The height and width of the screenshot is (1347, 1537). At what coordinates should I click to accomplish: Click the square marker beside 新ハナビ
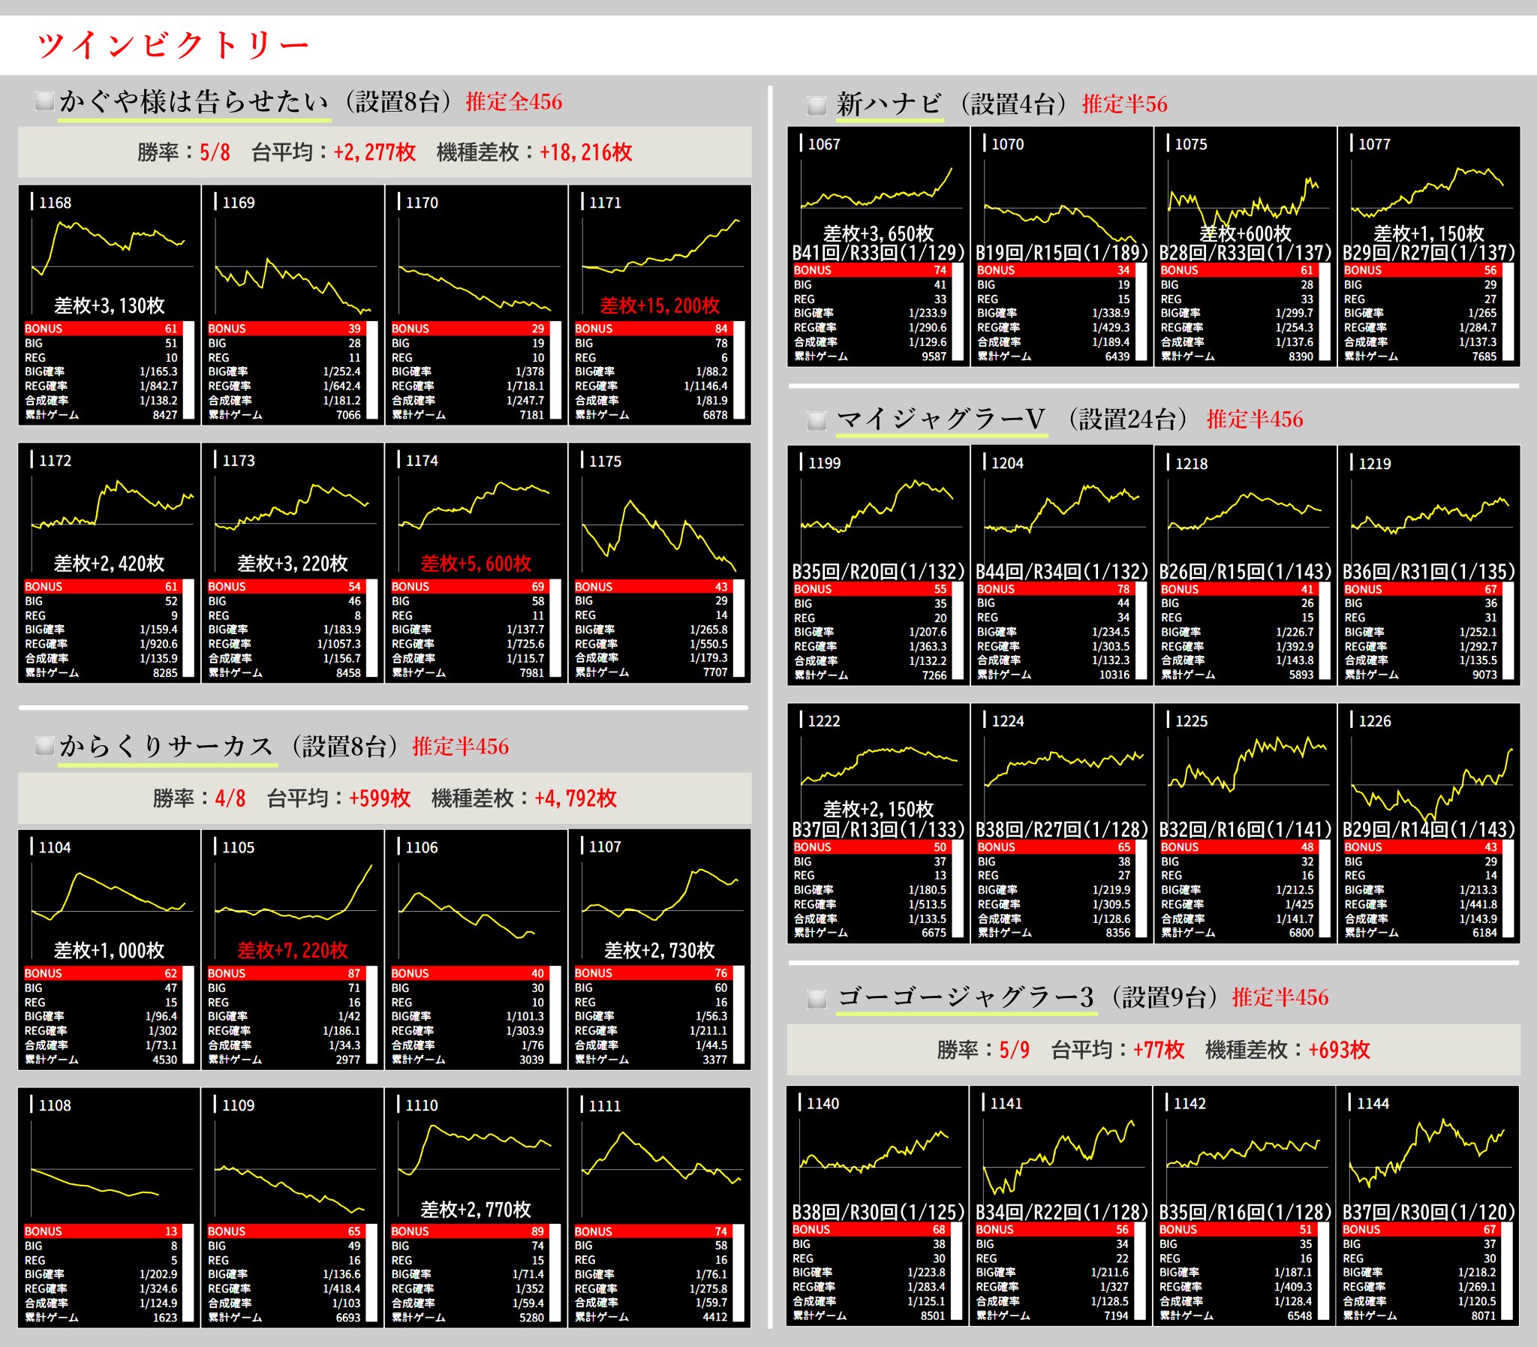pyautogui.click(x=817, y=105)
